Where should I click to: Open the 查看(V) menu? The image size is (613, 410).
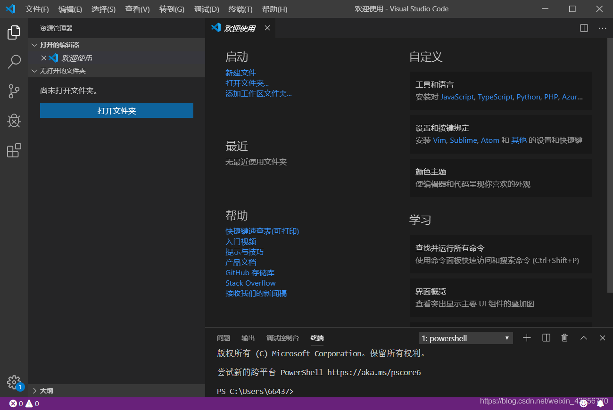coord(137,9)
